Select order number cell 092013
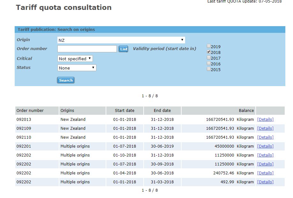The image size is (293, 198). [x=24, y=120]
